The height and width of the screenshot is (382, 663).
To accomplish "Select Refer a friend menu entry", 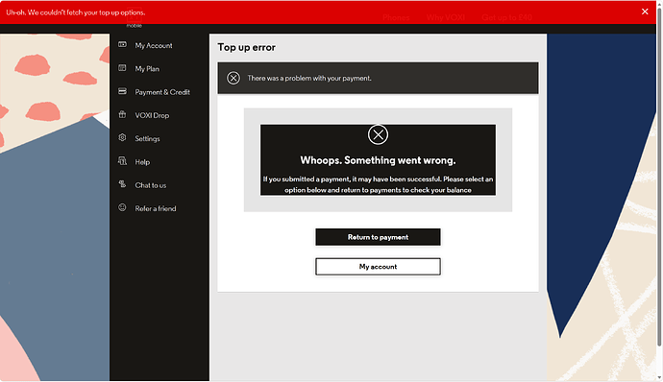I will point(155,208).
